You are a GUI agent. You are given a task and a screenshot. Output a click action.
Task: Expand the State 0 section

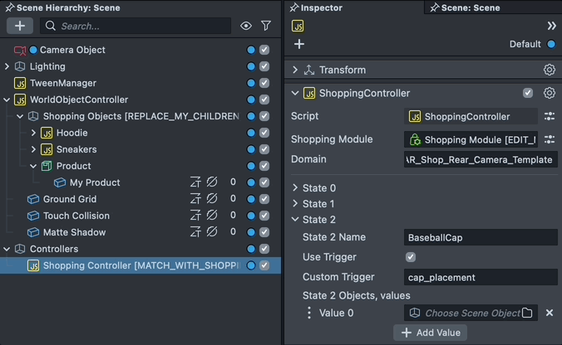coord(295,188)
